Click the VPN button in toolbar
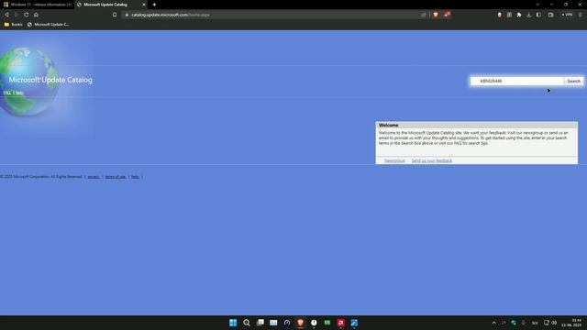Image resolution: width=587 pixels, height=330 pixels. (x=567, y=15)
